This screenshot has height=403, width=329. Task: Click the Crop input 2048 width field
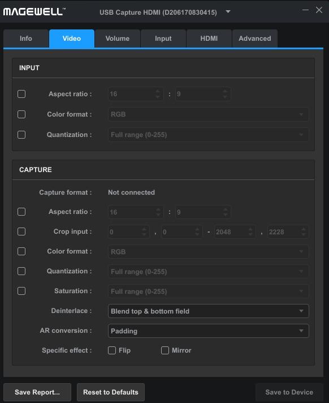235,232
